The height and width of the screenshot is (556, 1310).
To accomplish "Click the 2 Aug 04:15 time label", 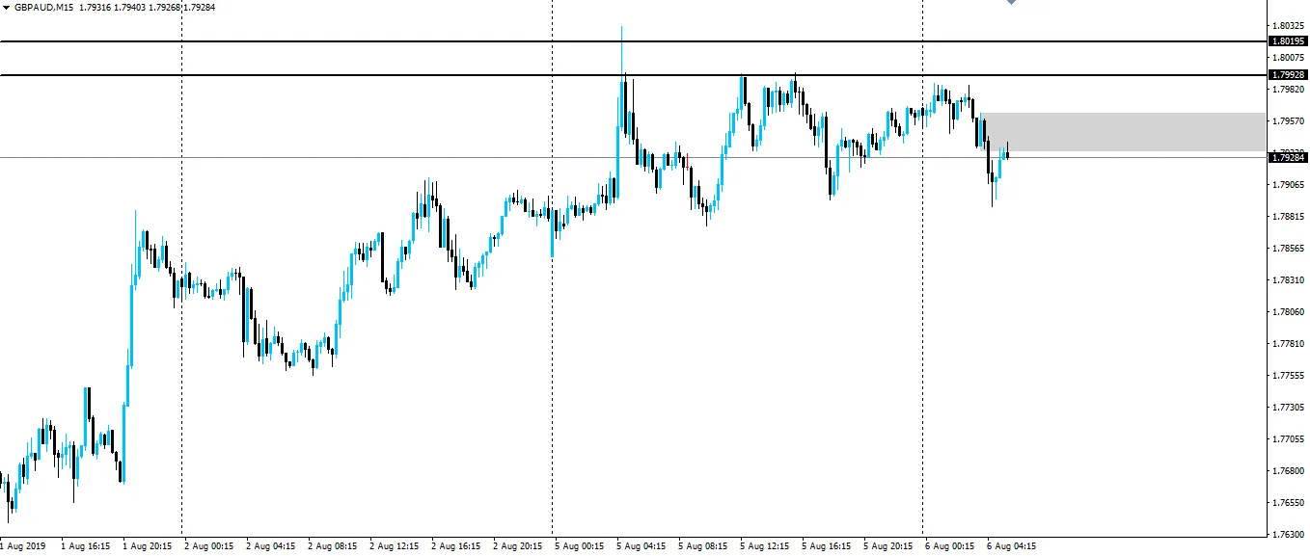I will (270, 545).
